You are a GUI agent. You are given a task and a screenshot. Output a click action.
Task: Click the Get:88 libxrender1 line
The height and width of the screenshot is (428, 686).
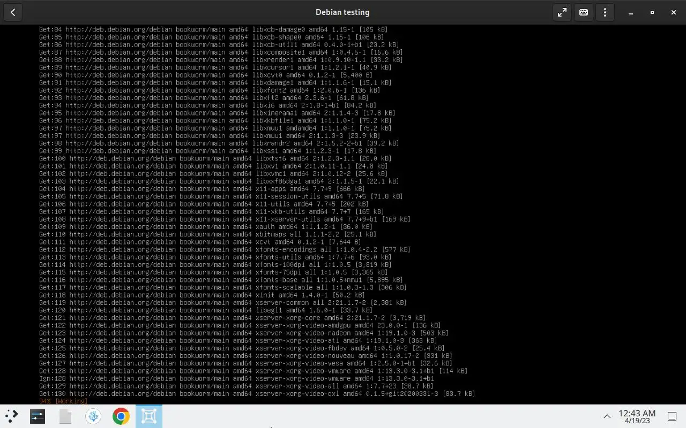(221, 60)
